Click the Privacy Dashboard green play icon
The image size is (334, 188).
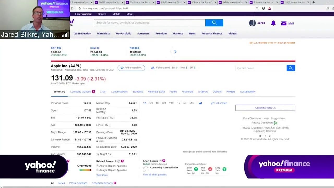(x=276, y=123)
